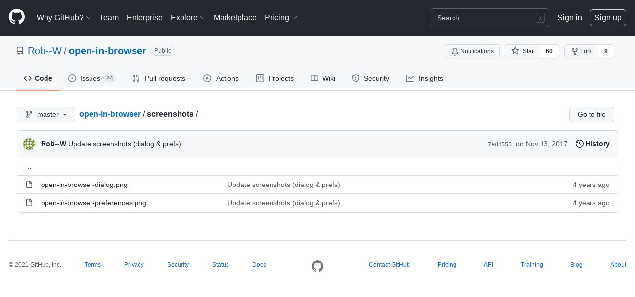This screenshot has width=635, height=297.
Task: Open footer Pricing link
Action: coord(447,265)
